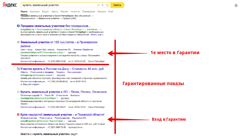
Task: Open advanced search settings sliders icon
Action: pyautogui.click(x=107, y=5)
